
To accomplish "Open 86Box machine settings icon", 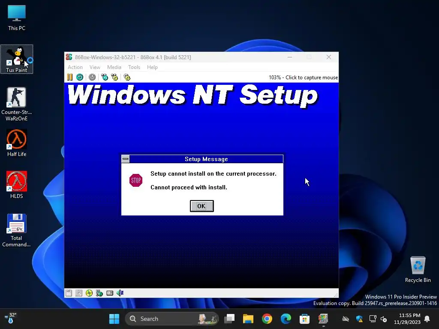I will [127, 77].
